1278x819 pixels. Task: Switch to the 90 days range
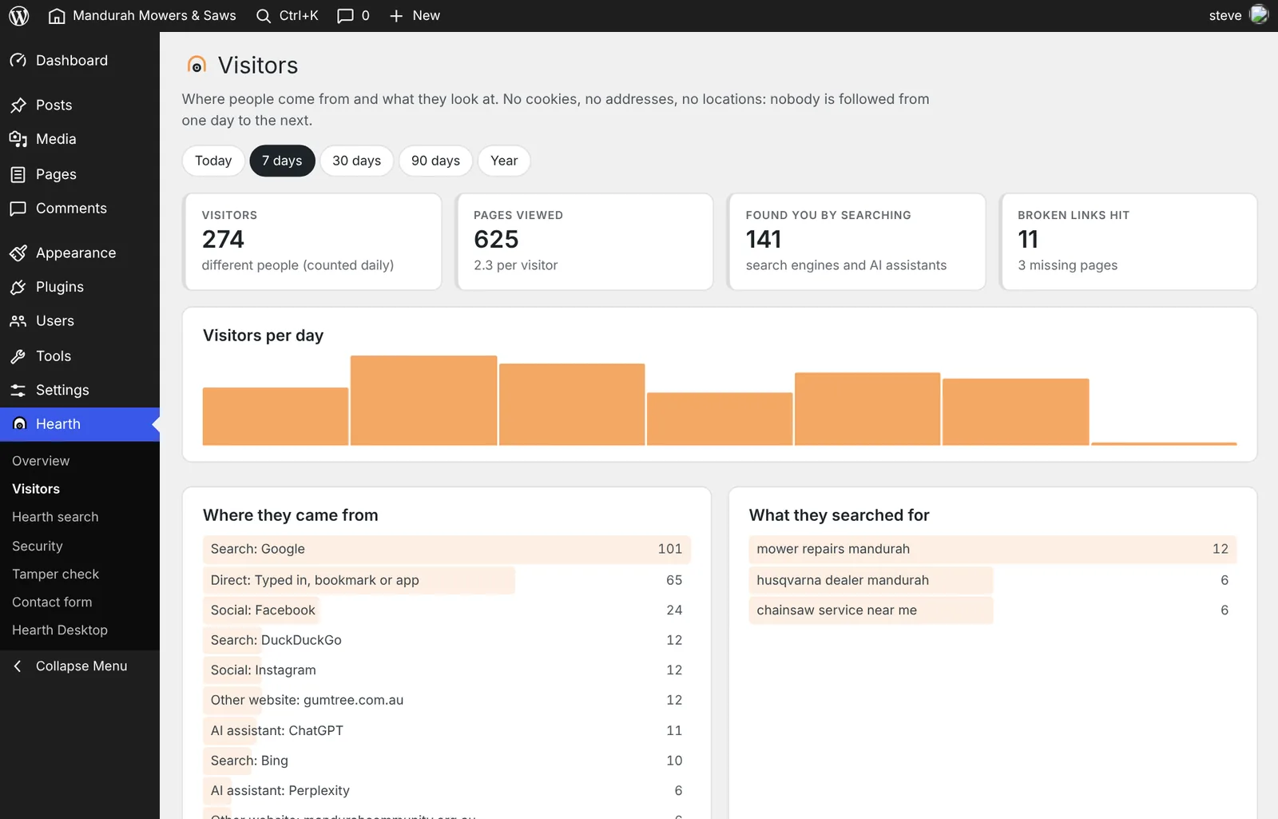(x=435, y=161)
